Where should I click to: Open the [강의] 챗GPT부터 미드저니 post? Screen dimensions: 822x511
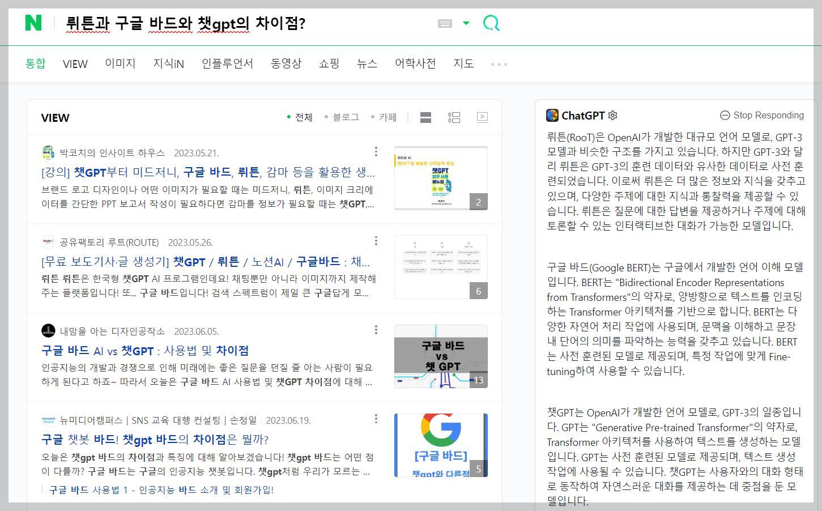point(208,172)
